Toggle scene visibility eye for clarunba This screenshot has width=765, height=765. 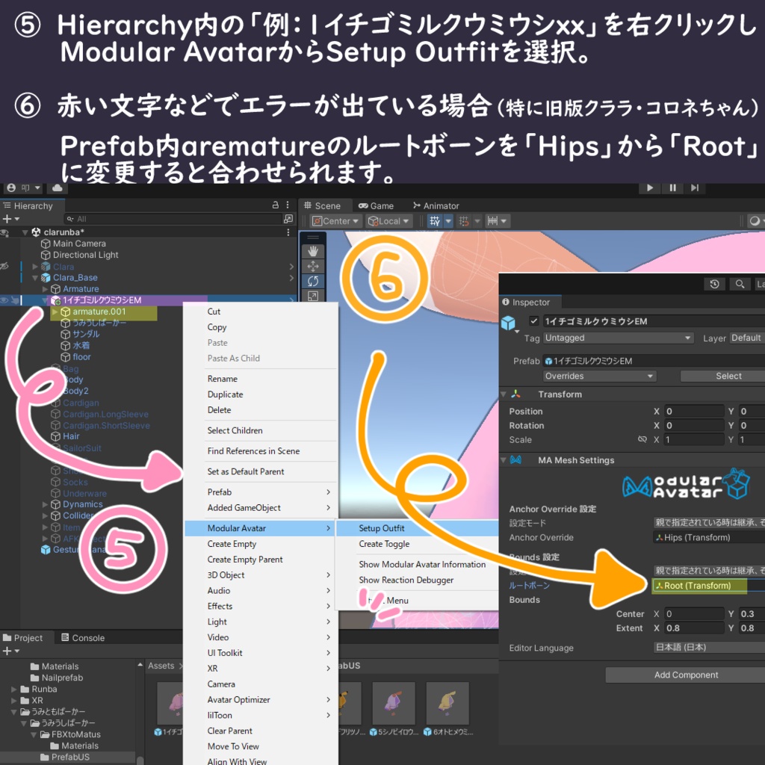click(x=5, y=232)
